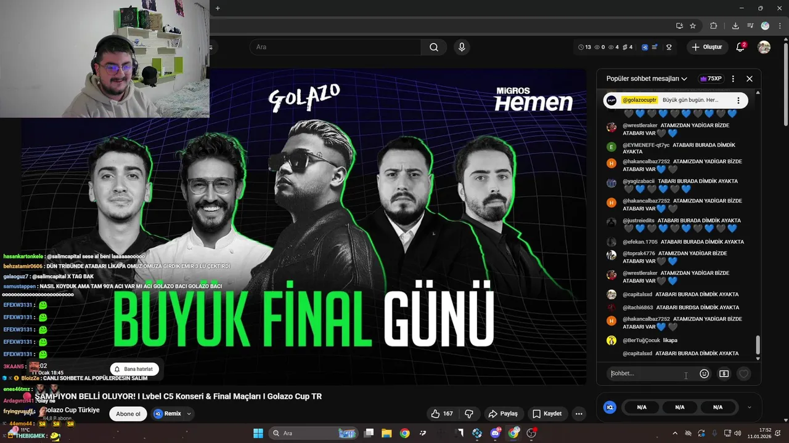
Task: Click the video thumbnail Büyük Final Günü
Action: [x=305, y=226]
